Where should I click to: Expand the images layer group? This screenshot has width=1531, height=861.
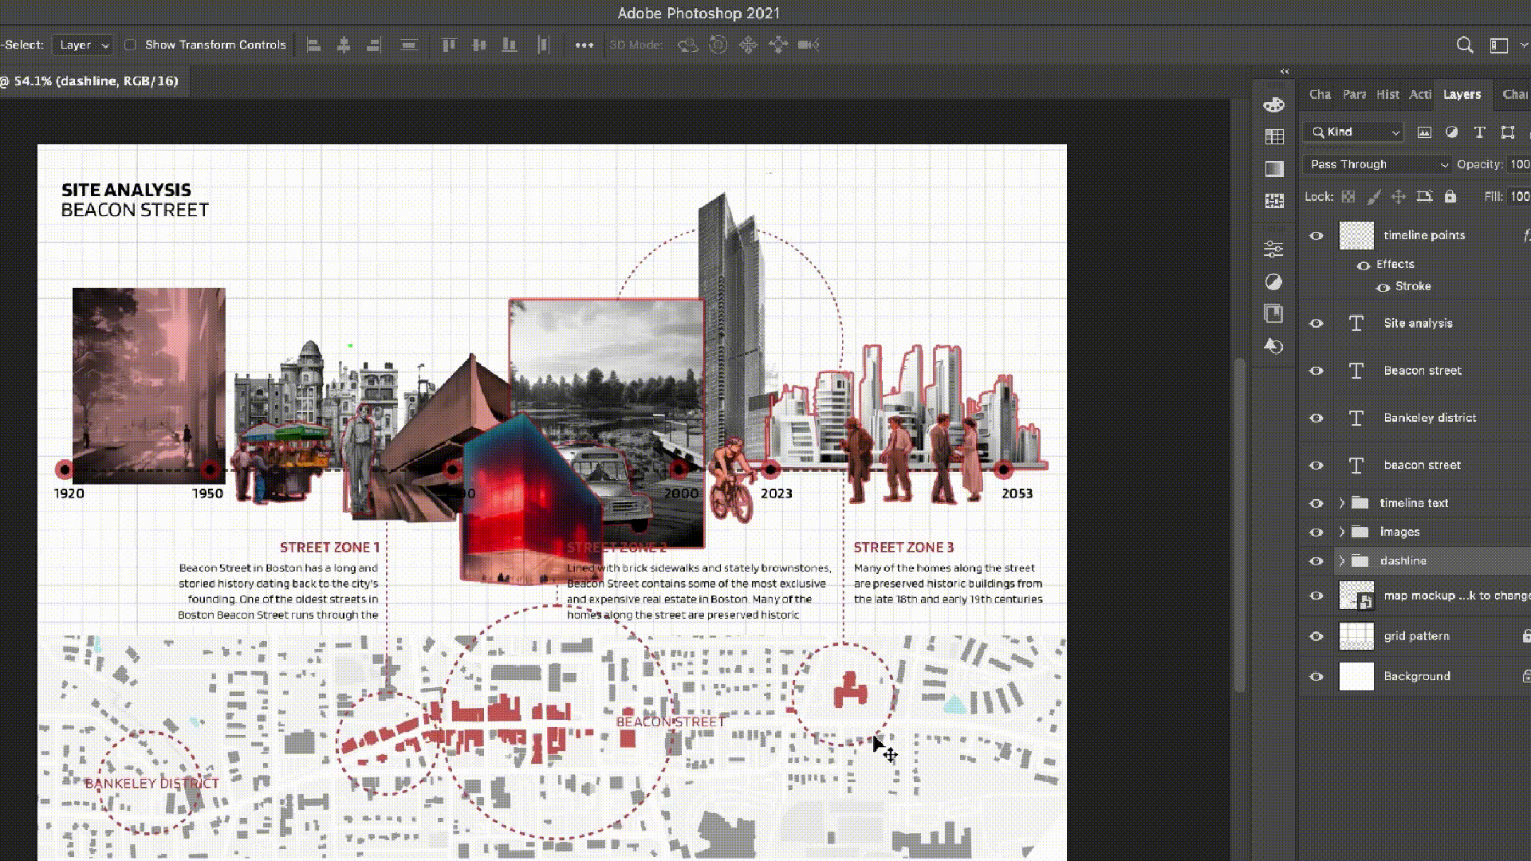(x=1342, y=532)
